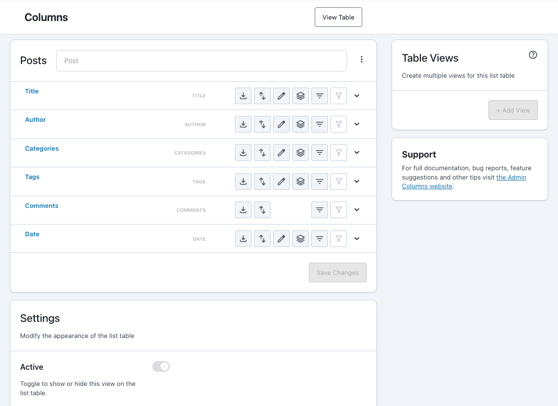Viewport: 558px width, 406px height.
Task: Click the Table Views heading
Action: [x=430, y=58]
